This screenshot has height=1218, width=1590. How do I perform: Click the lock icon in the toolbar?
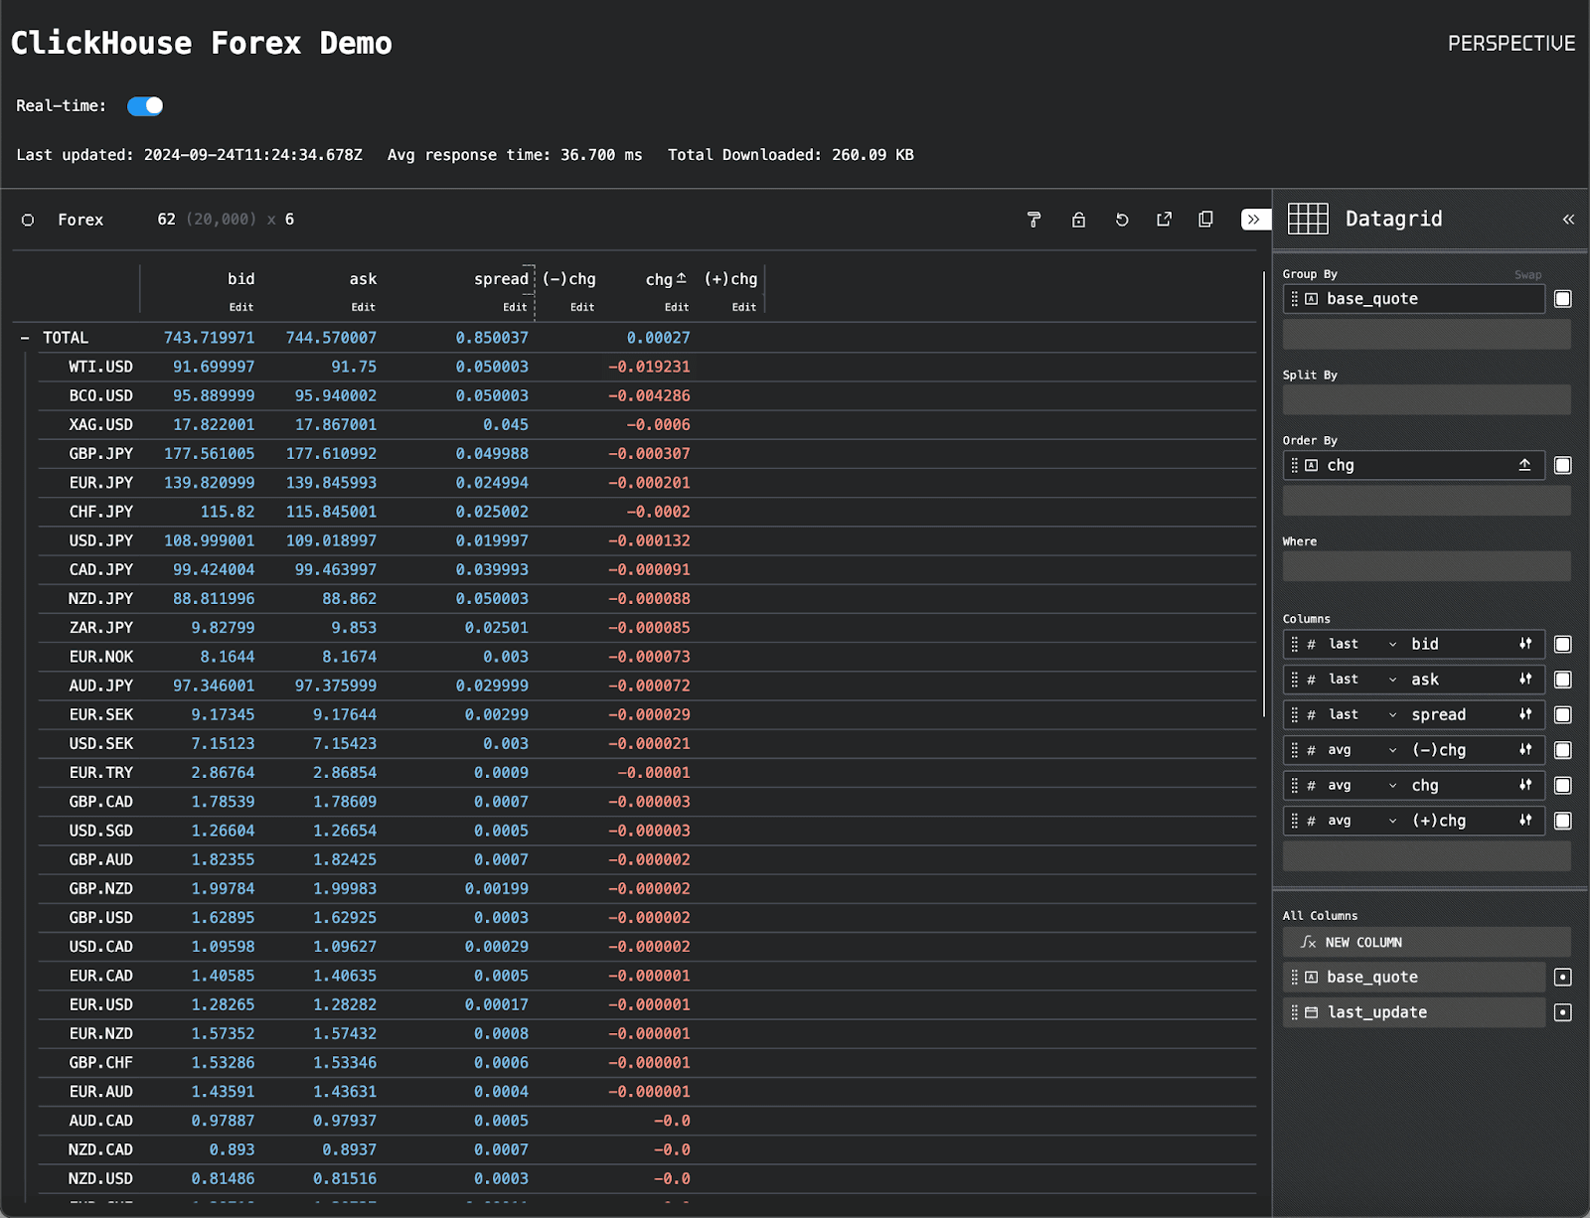pyautogui.click(x=1078, y=220)
